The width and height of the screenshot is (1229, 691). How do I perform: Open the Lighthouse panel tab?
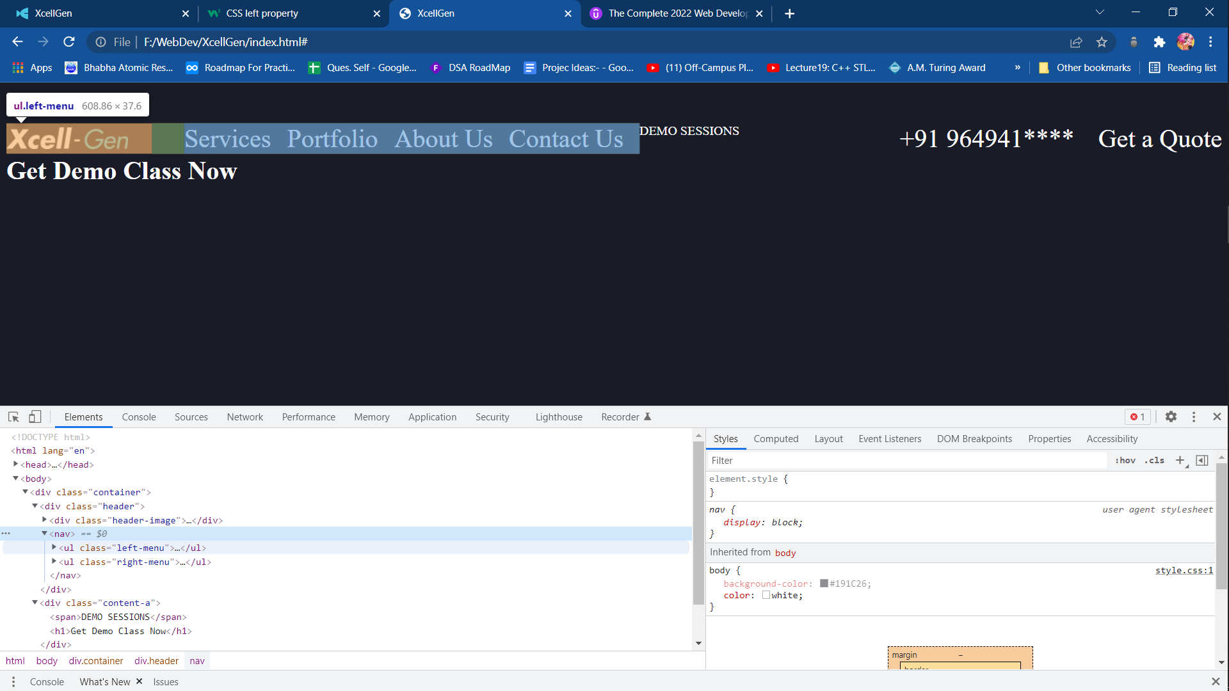[x=559, y=417]
